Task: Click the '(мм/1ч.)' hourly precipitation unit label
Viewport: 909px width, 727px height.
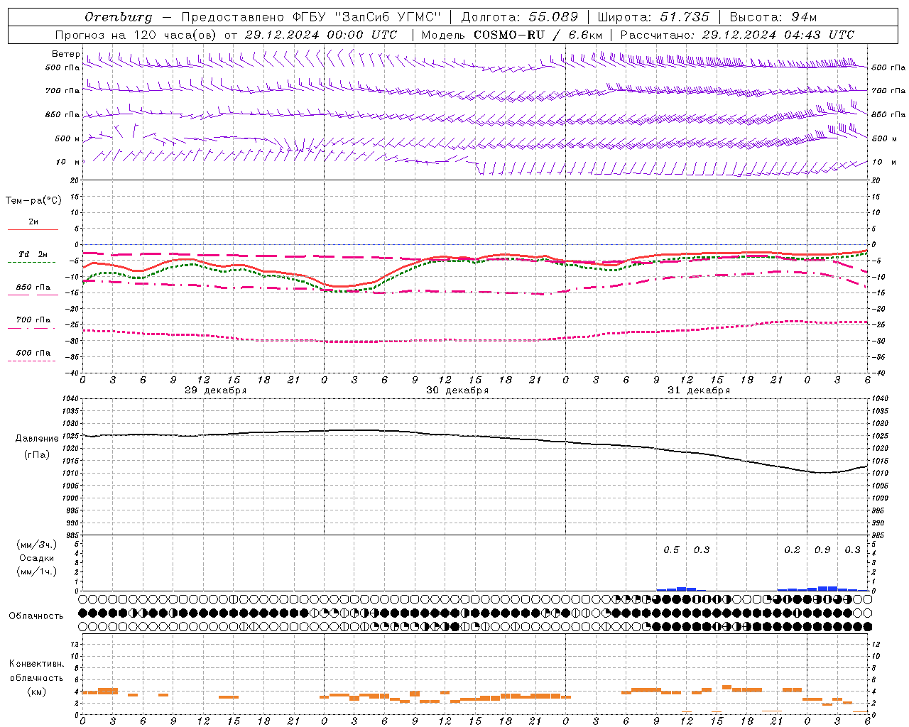Action: pos(37,572)
